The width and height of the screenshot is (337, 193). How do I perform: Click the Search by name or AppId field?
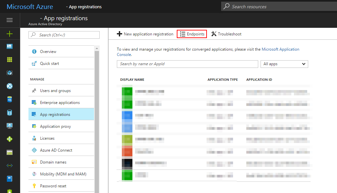coord(187,64)
